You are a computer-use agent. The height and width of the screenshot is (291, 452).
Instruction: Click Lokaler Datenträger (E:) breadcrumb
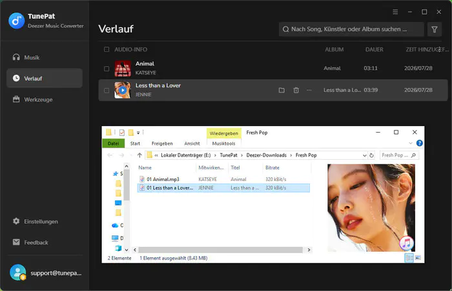[x=186, y=155]
